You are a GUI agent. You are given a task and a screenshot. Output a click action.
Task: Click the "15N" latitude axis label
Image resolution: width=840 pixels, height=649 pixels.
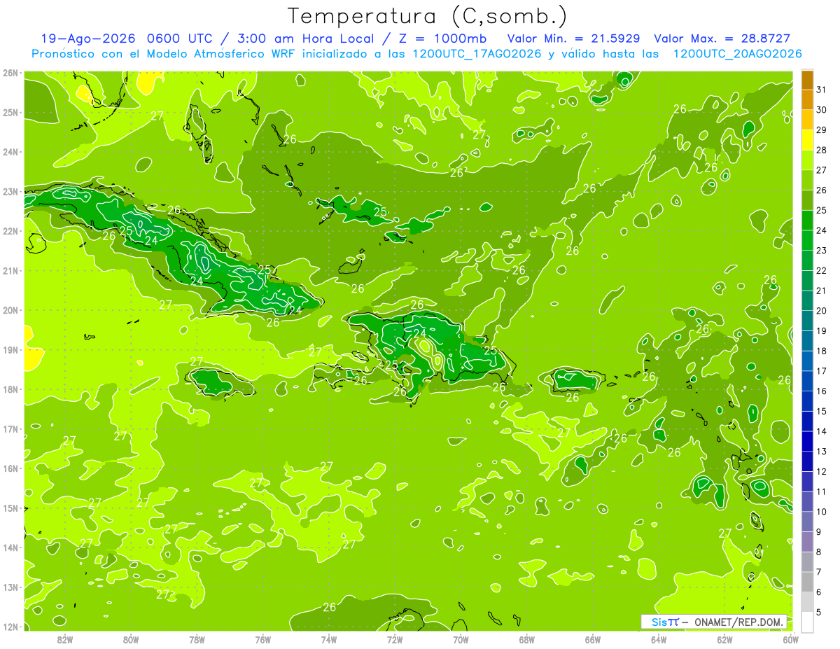(10, 508)
